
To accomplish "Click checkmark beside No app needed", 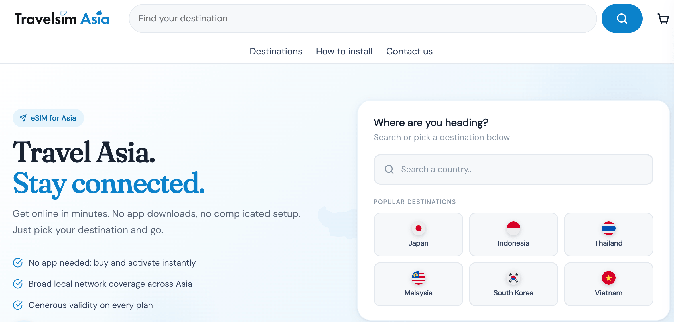I will point(18,262).
